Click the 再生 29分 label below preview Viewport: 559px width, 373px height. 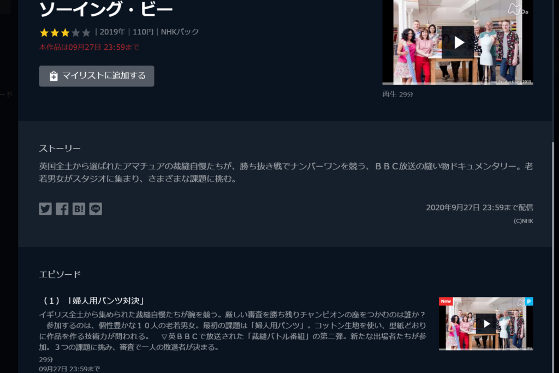click(x=398, y=94)
